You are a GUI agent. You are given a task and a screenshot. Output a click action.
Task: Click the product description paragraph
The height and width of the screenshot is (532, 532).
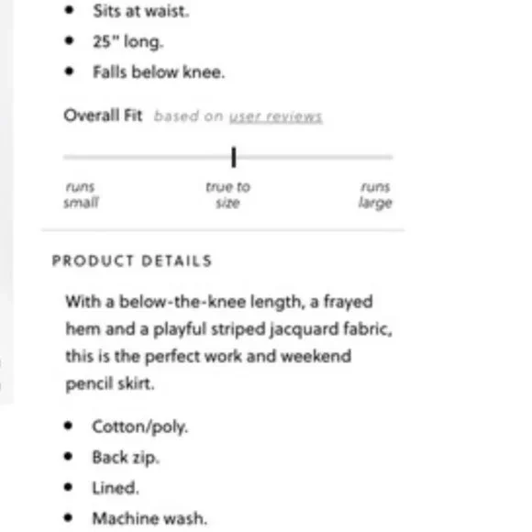[229, 343]
